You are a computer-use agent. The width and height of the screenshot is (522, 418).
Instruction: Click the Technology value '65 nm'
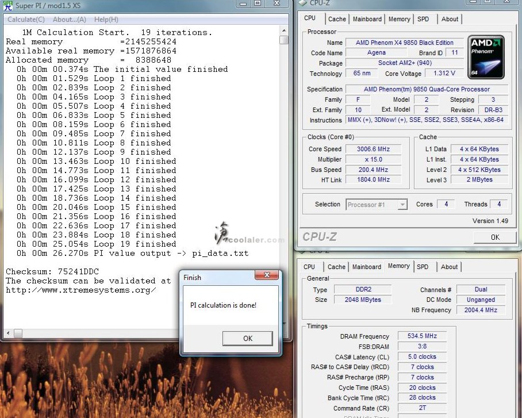tap(362, 73)
